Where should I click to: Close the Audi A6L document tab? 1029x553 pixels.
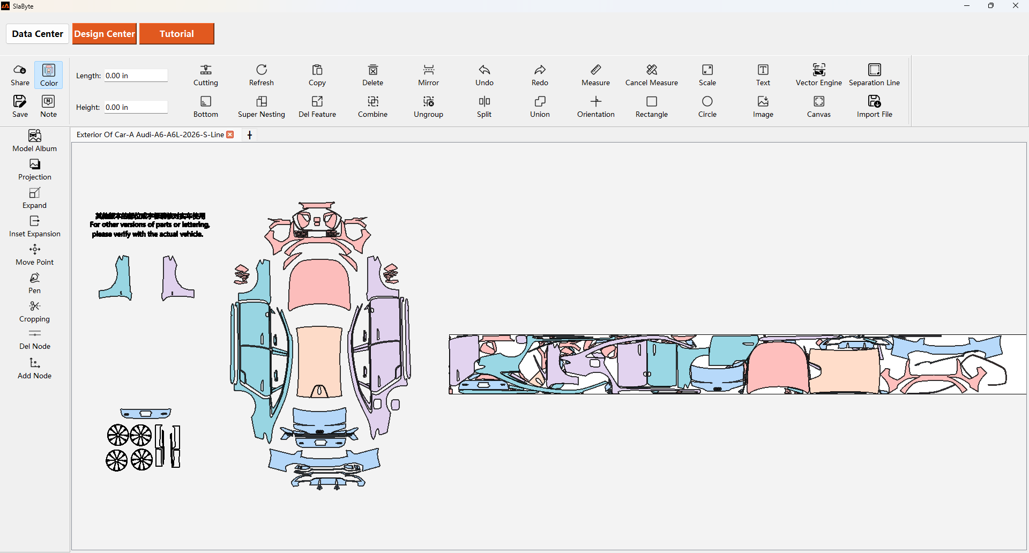(230, 134)
